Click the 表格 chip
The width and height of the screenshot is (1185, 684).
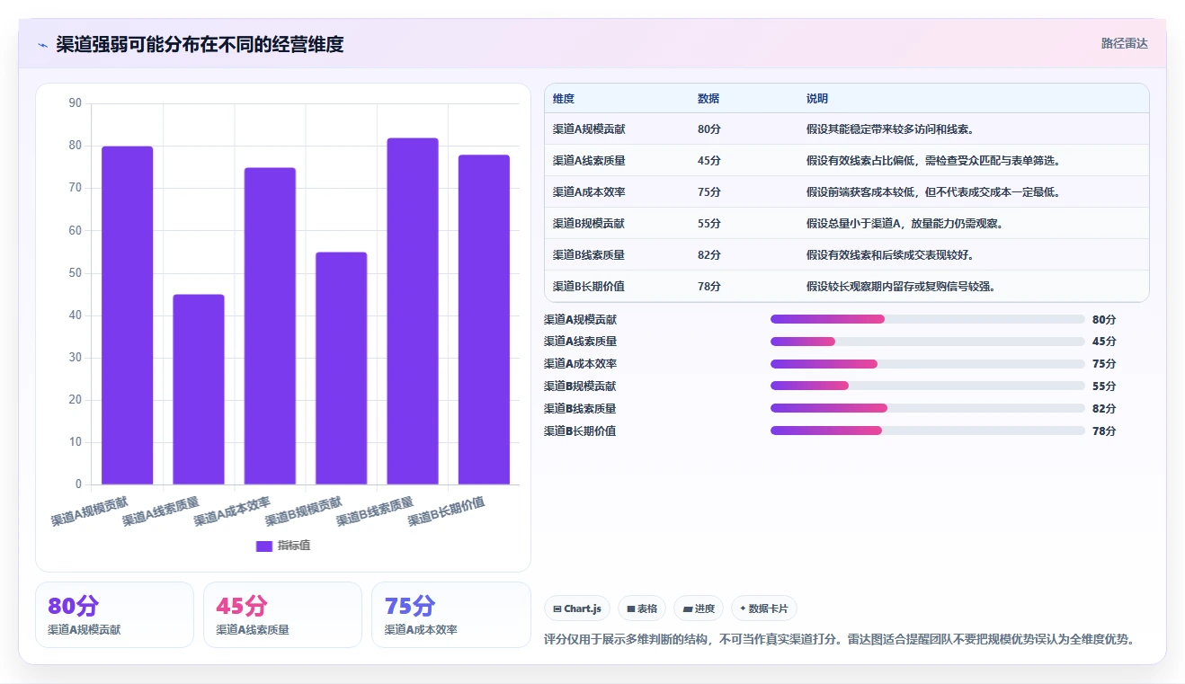point(642,608)
